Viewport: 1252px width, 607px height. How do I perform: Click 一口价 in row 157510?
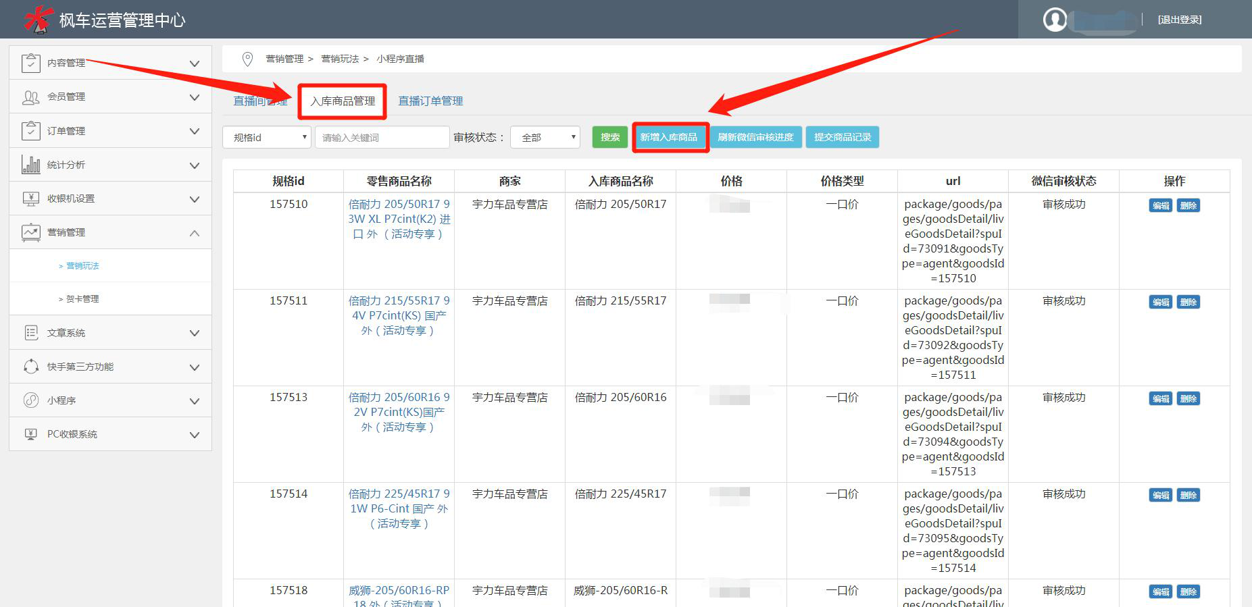(x=843, y=204)
